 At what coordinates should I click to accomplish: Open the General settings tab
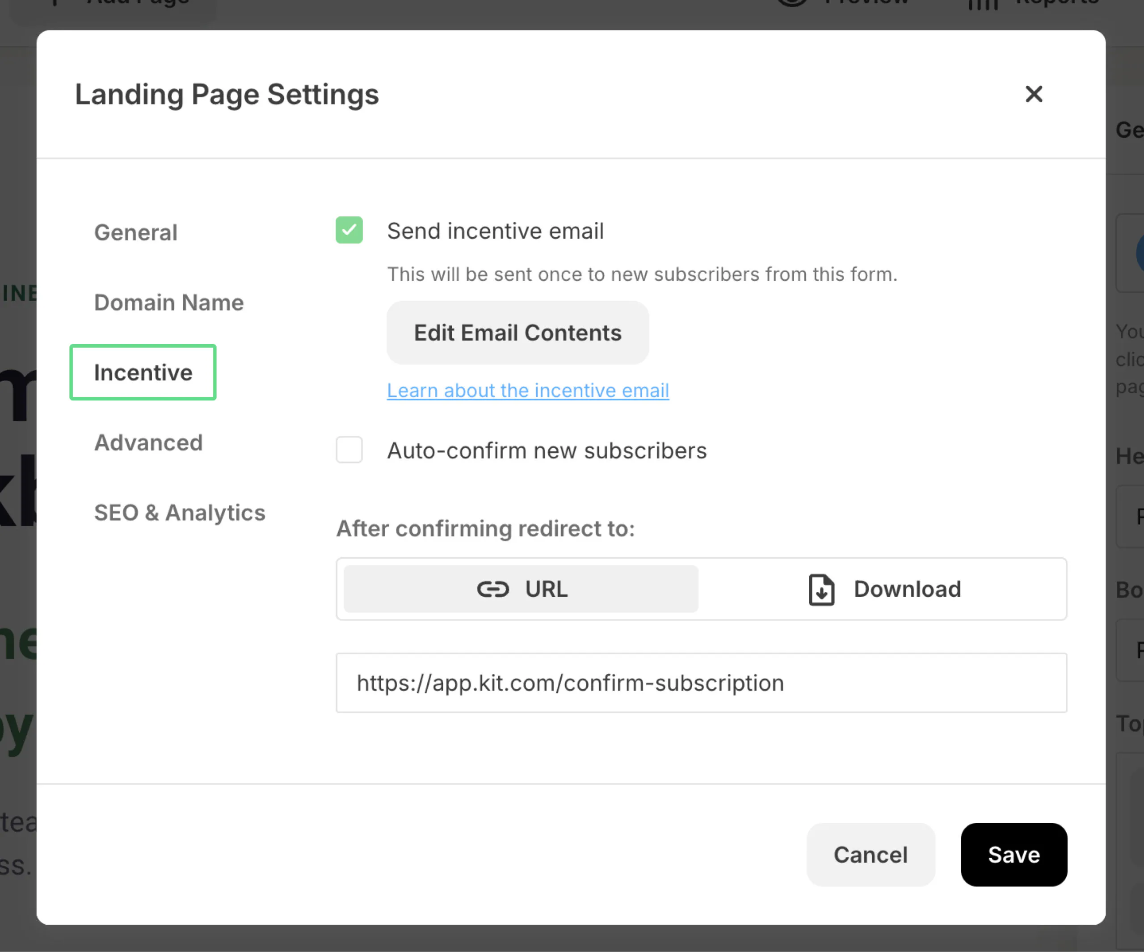tap(136, 233)
